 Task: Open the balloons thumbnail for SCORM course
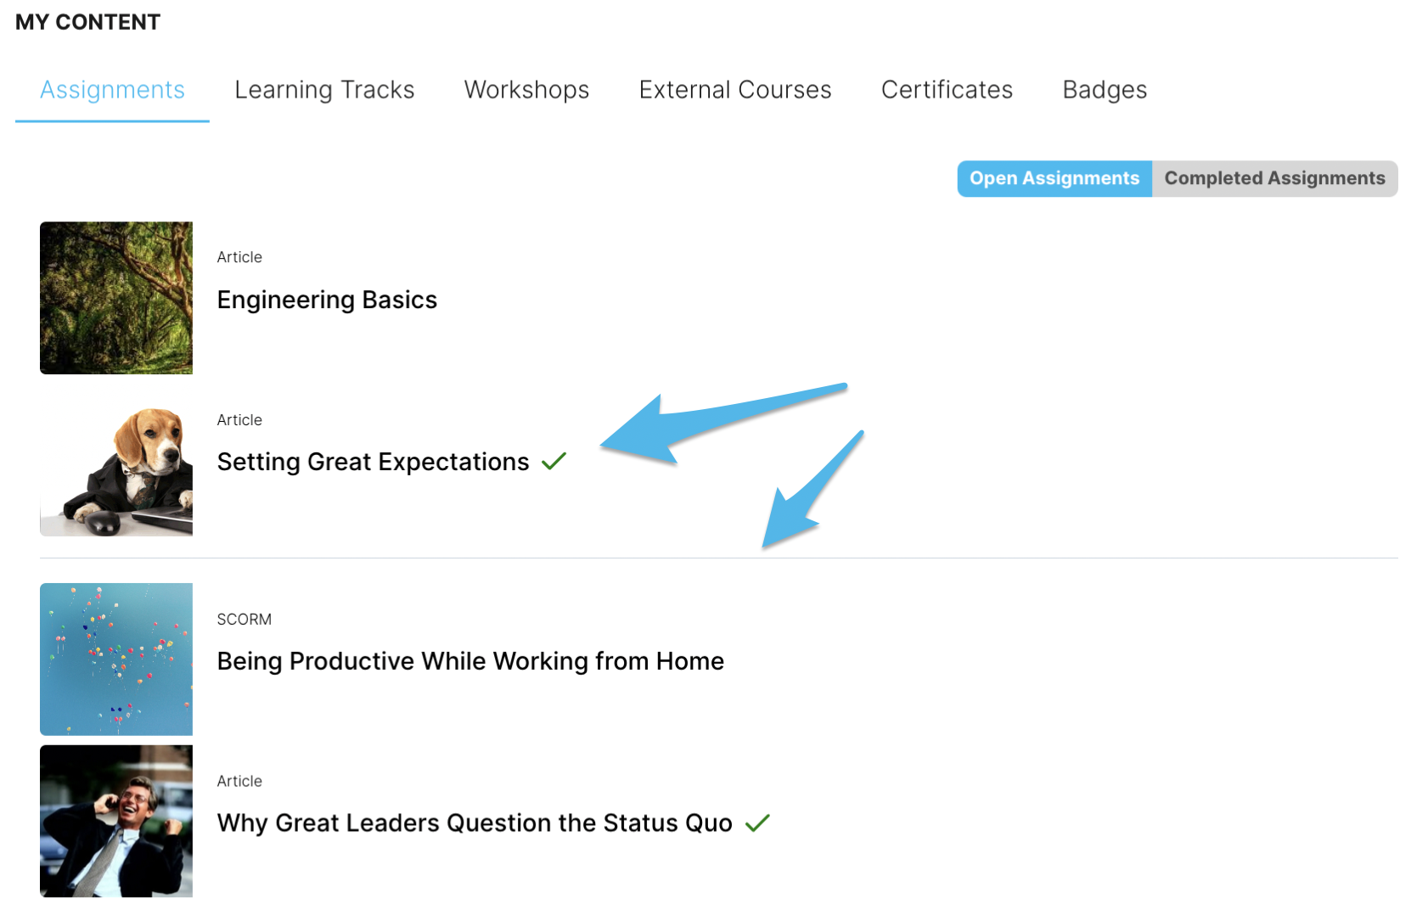tap(116, 659)
